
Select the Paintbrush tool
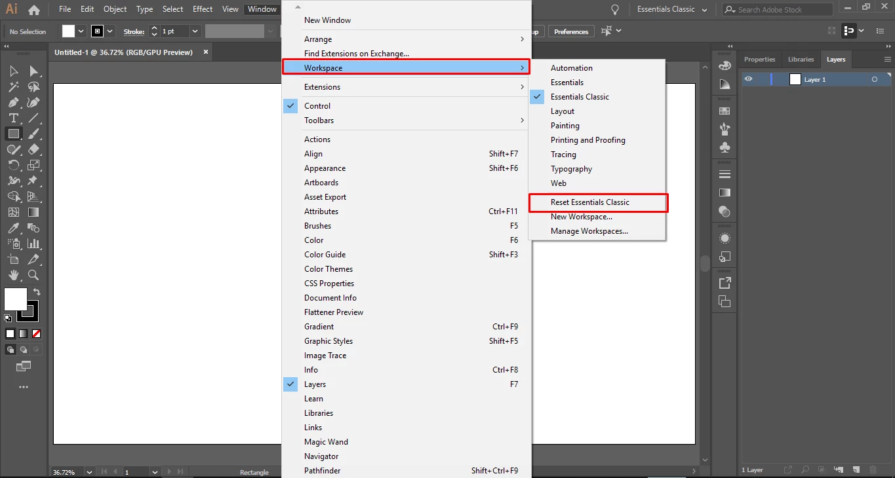[x=33, y=134]
